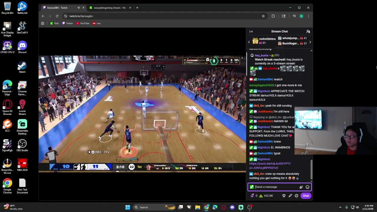Open the Chrome extensions puzzle icon
377x212 pixels.
click(273, 16)
